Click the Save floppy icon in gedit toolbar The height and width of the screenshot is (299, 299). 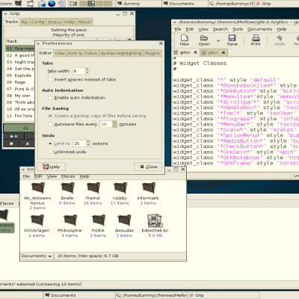(232, 38)
